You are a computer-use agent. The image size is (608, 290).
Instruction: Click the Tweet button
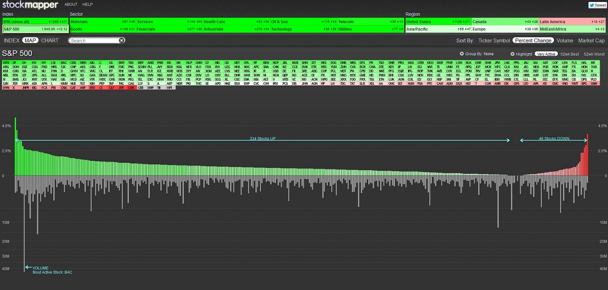597,5
